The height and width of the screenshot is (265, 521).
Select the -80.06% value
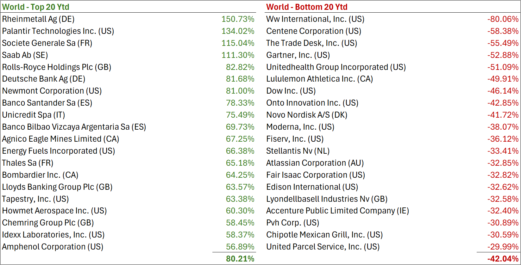click(x=503, y=19)
